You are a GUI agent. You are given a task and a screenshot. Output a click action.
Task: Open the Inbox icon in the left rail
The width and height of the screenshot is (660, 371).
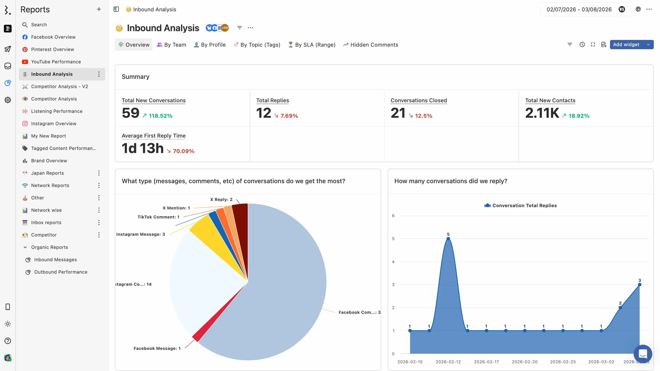(x=8, y=66)
